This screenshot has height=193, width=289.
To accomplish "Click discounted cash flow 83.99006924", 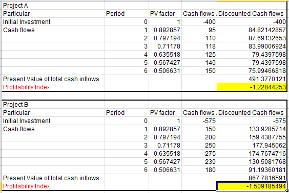I will (252, 46).
